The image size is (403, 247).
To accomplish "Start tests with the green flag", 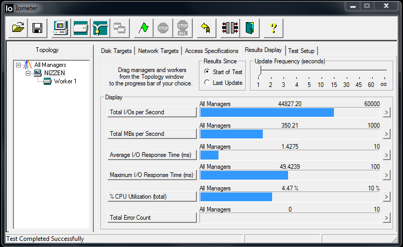I will (143, 28).
